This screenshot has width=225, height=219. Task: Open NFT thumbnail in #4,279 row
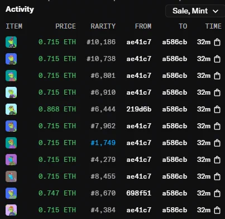click(x=11, y=160)
